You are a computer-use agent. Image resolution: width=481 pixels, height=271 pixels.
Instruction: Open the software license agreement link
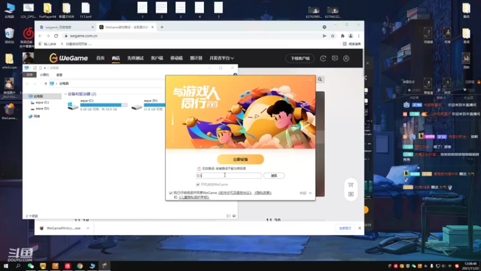click(x=235, y=193)
